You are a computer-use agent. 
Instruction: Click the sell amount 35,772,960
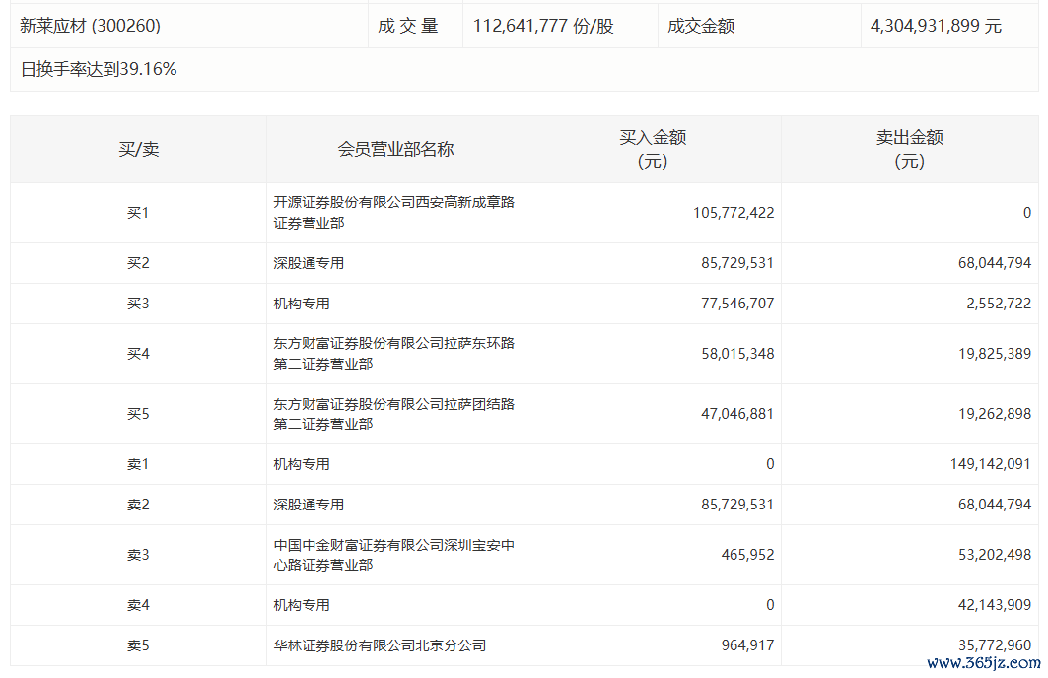987,646
